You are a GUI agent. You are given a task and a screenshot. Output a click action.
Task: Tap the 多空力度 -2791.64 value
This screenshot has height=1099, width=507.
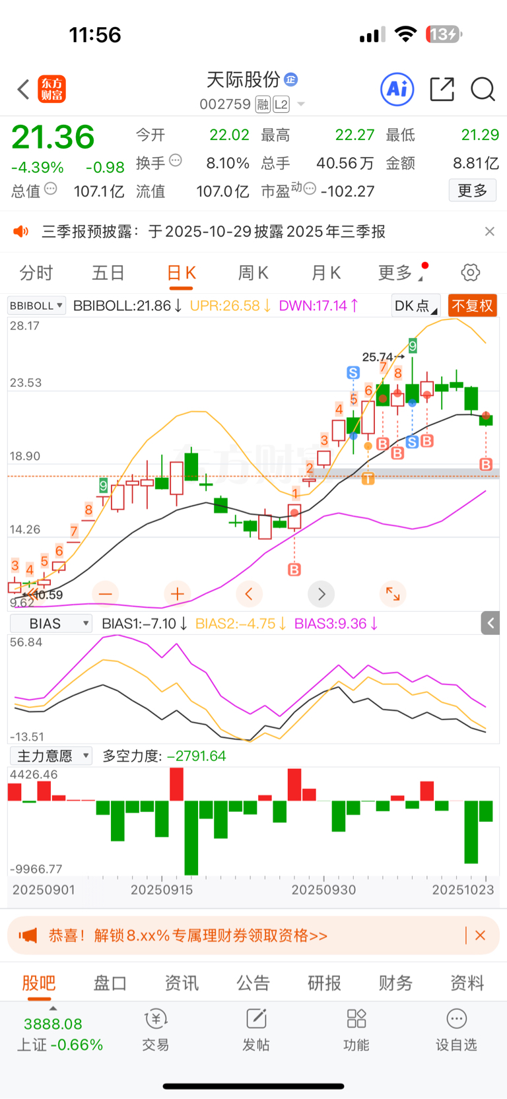pos(197,756)
